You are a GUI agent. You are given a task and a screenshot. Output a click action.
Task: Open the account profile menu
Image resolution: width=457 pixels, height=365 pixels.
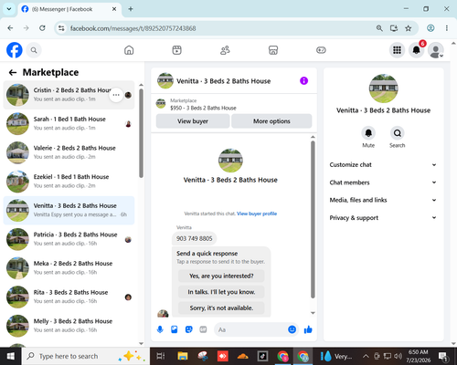point(436,50)
